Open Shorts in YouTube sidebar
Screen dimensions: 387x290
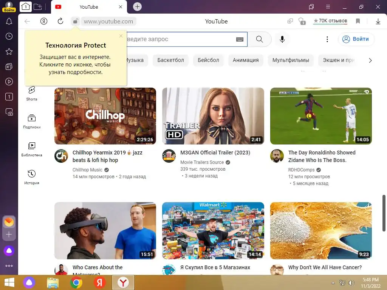click(x=32, y=94)
